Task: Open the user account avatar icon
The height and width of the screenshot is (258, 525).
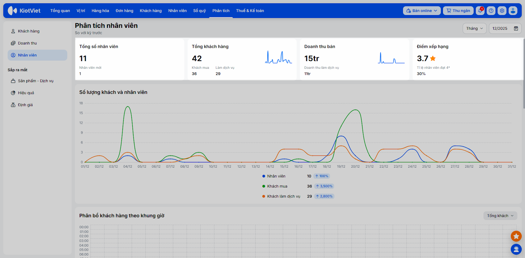Action: click(x=513, y=11)
